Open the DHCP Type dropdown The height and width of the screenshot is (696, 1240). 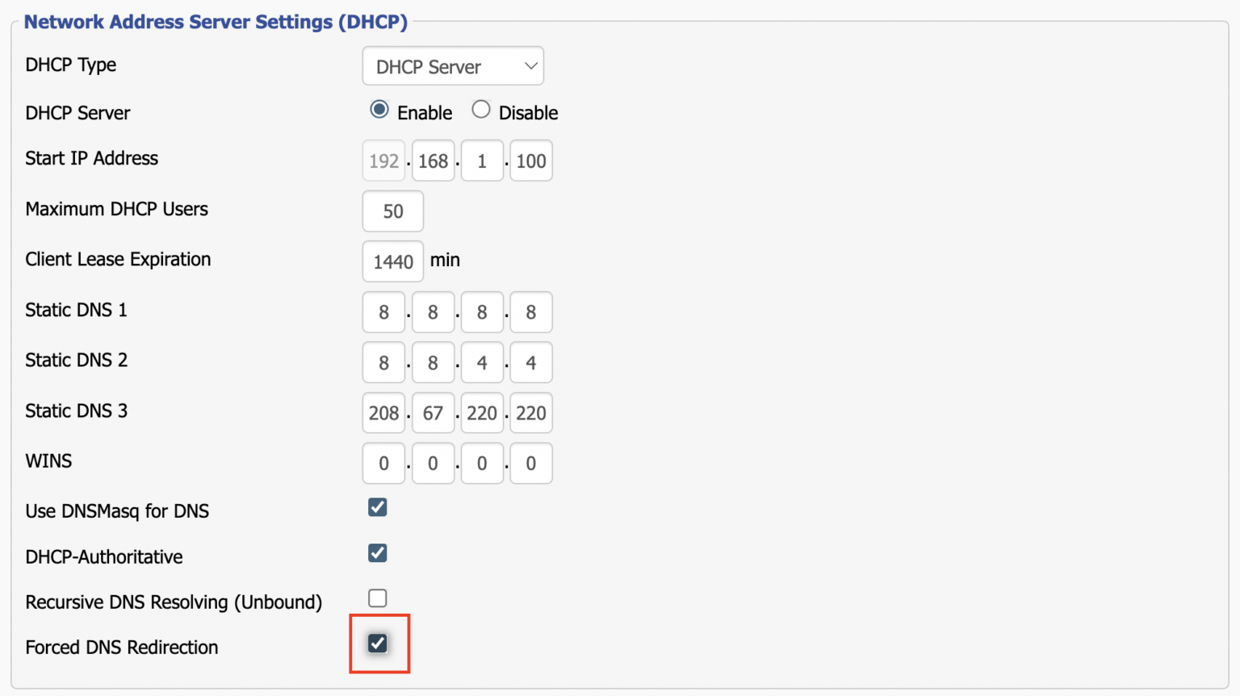pyautogui.click(x=453, y=66)
